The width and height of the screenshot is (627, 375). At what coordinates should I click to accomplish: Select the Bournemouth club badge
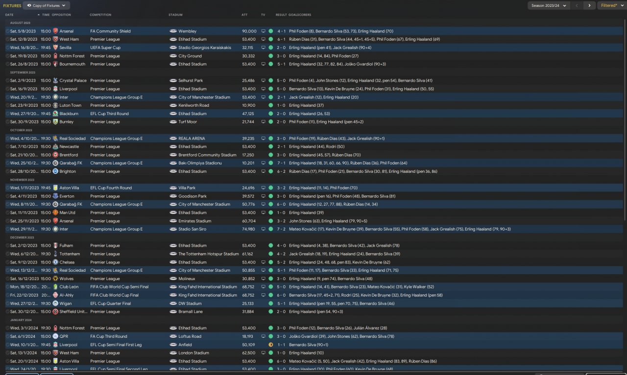[x=55, y=64]
